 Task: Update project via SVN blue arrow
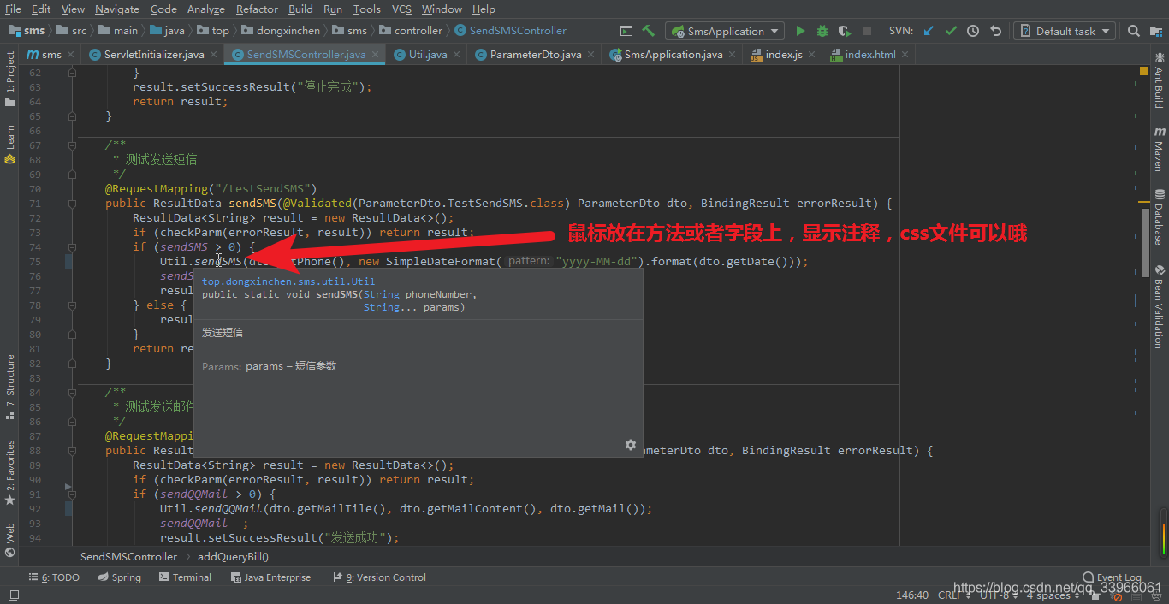929,31
